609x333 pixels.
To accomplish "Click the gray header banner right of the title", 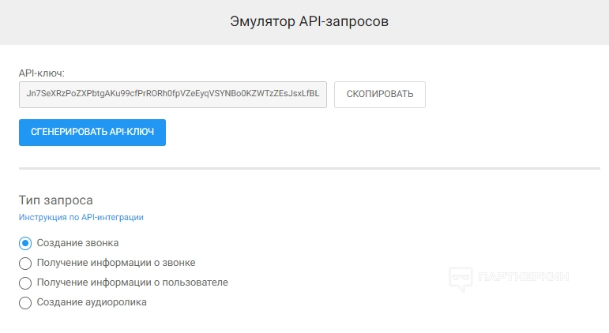I will pyautogui.click(x=506, y=21).
